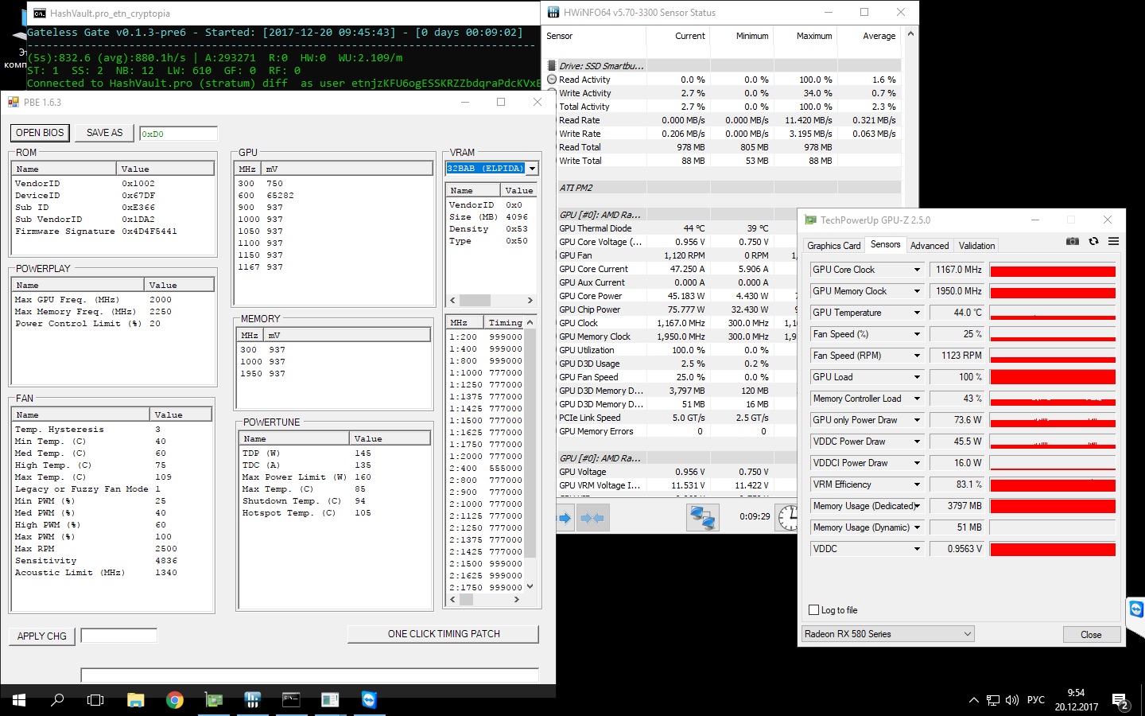Open the GPU Core Clock sensor dropdown

point(917,270)
